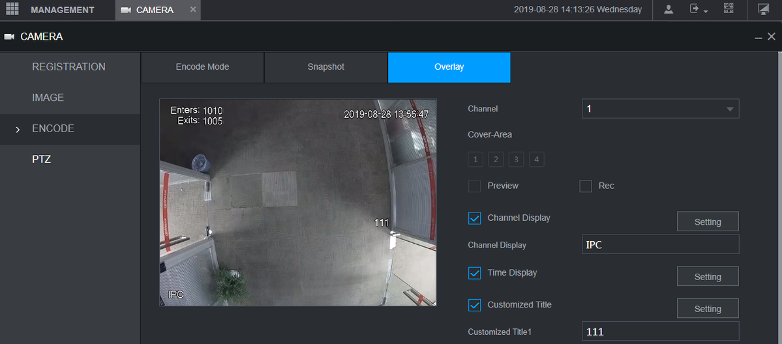This screenshot has width=782, height=344.
Task: Select the Overlay tab
Action: tap(449, 67)
